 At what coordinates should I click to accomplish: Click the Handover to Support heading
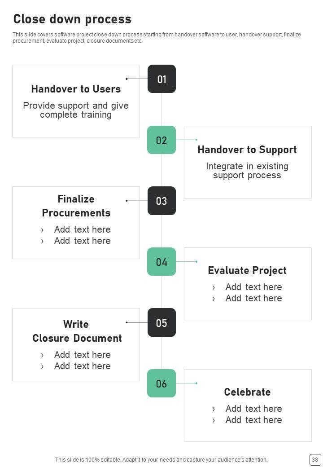pos(247,150)
